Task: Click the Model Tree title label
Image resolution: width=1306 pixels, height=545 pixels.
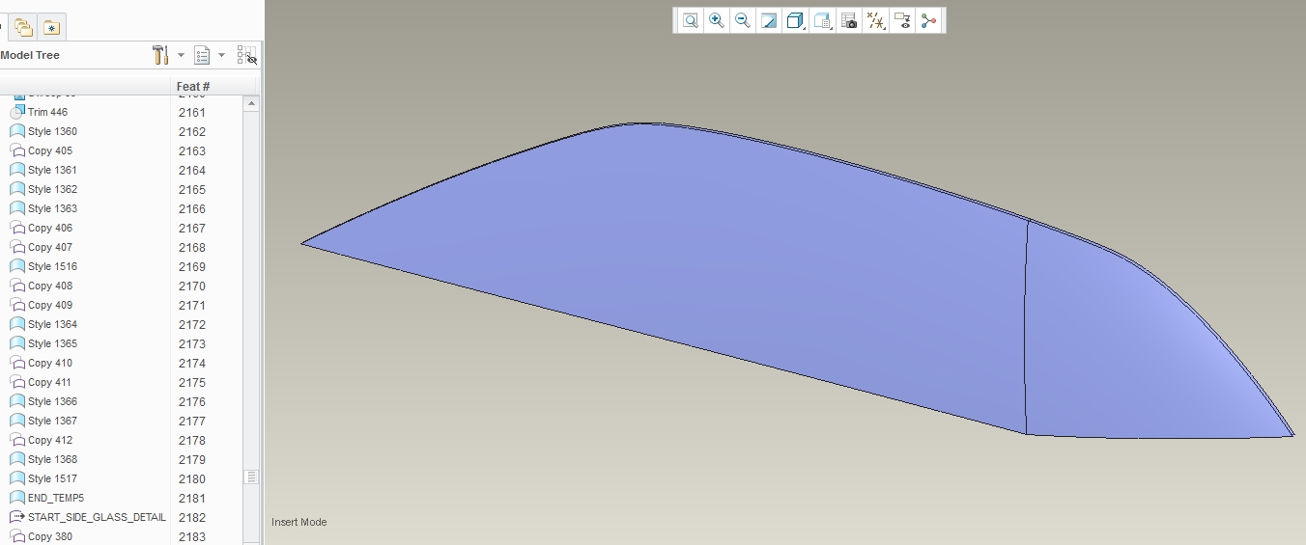Action: tap(30, 55)
